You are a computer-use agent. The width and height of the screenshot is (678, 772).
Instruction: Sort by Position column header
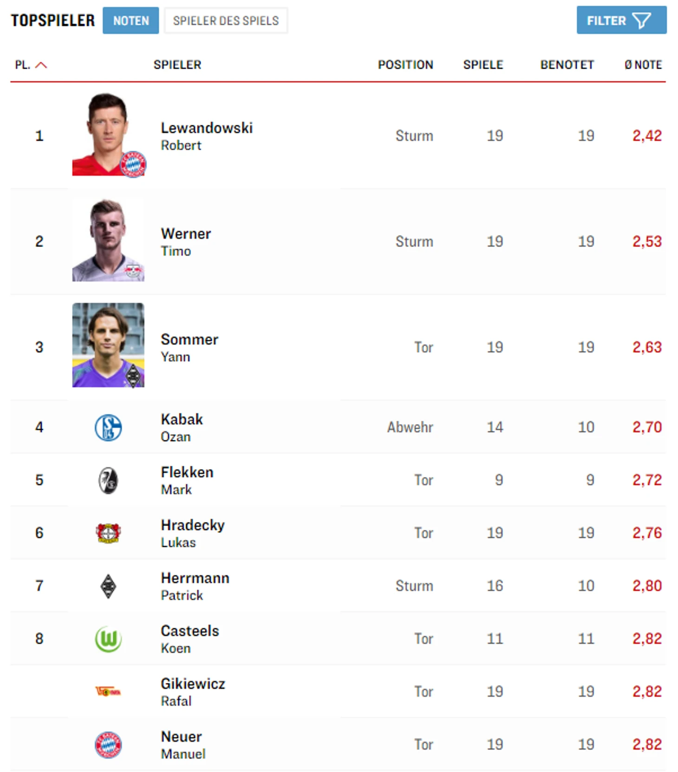pyautogui.click(x=405, y=65)
